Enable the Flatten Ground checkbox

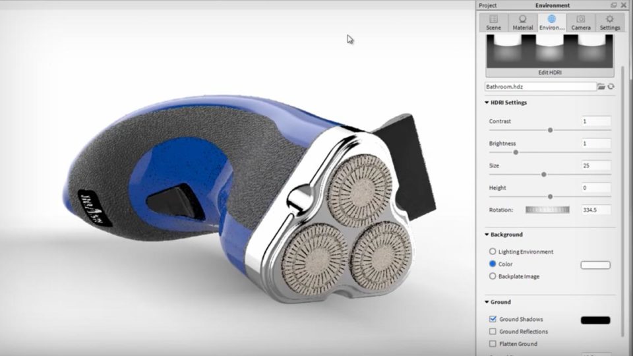(493, 344)
